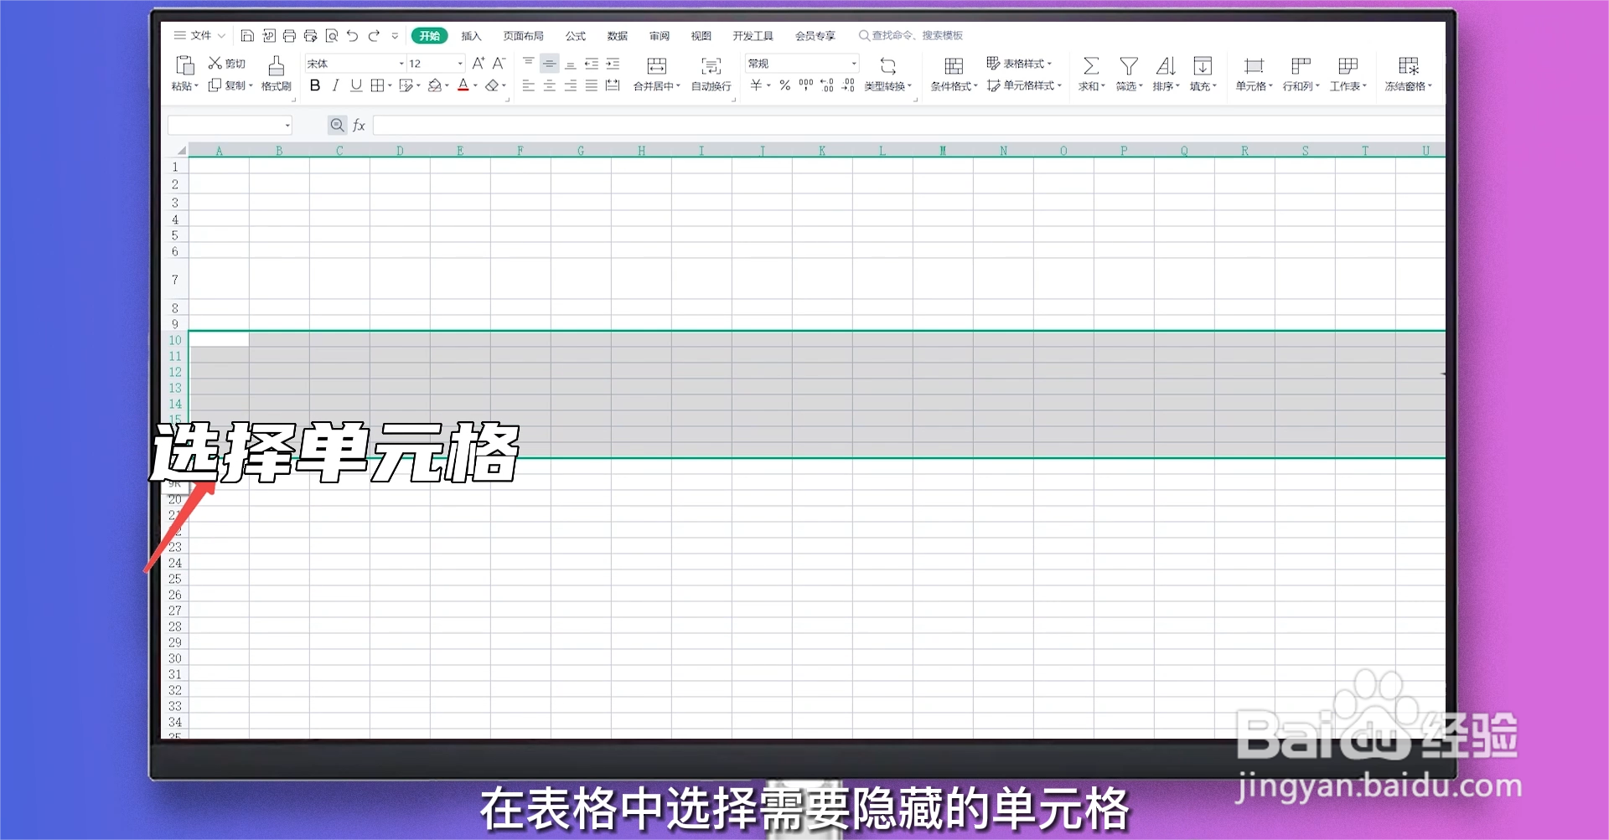This screenshot has width=1609, height=840.
Task: Click in the formula bar input field
Action: [x=908, y=126]
